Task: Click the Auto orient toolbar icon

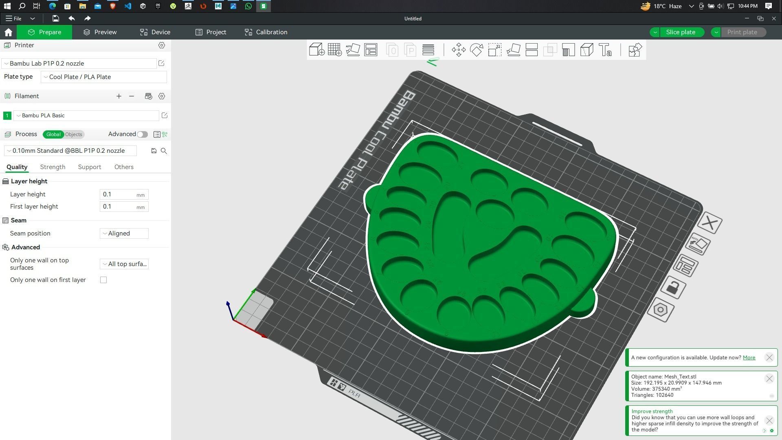Action: pyautogui.click(x=353, y=50)
